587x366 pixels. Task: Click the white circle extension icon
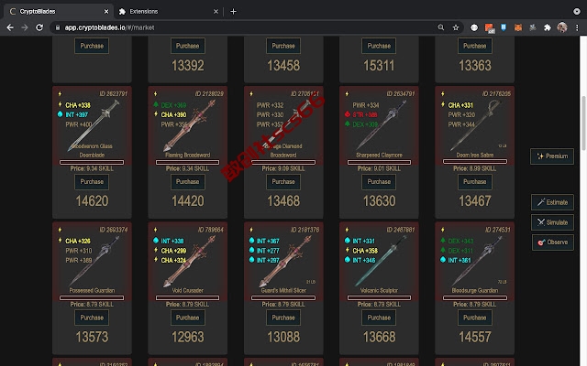(474, 27)
